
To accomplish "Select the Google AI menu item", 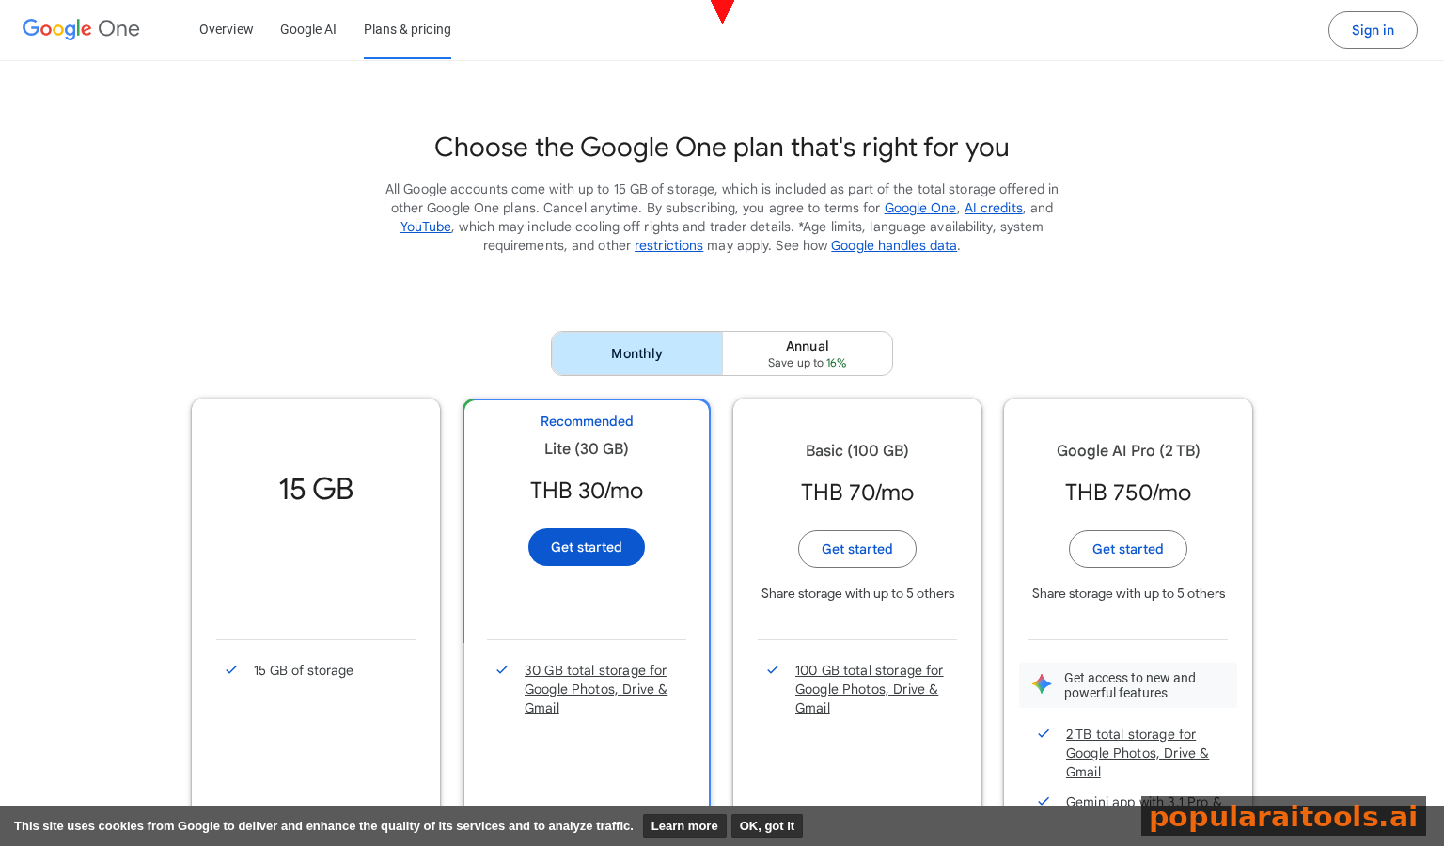I will 308,29.
